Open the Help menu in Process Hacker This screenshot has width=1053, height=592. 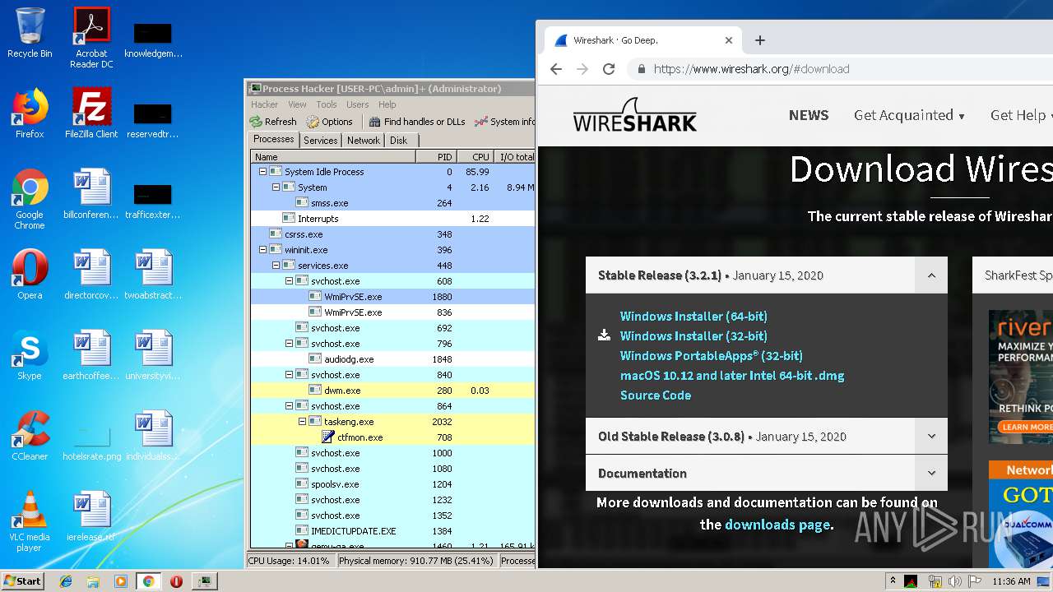387,104
